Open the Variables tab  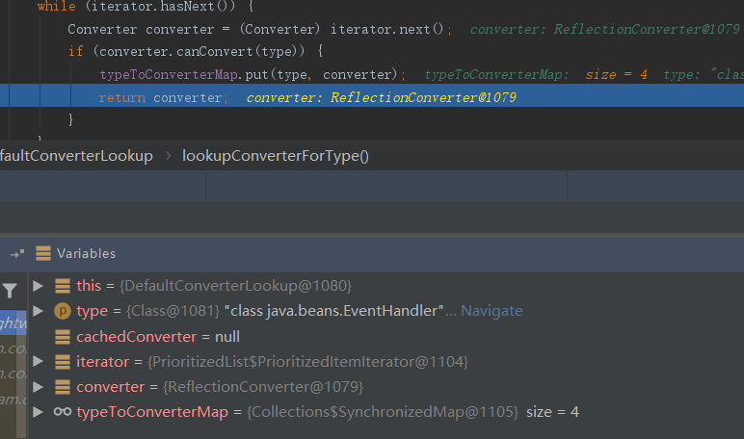pos(86,254)
